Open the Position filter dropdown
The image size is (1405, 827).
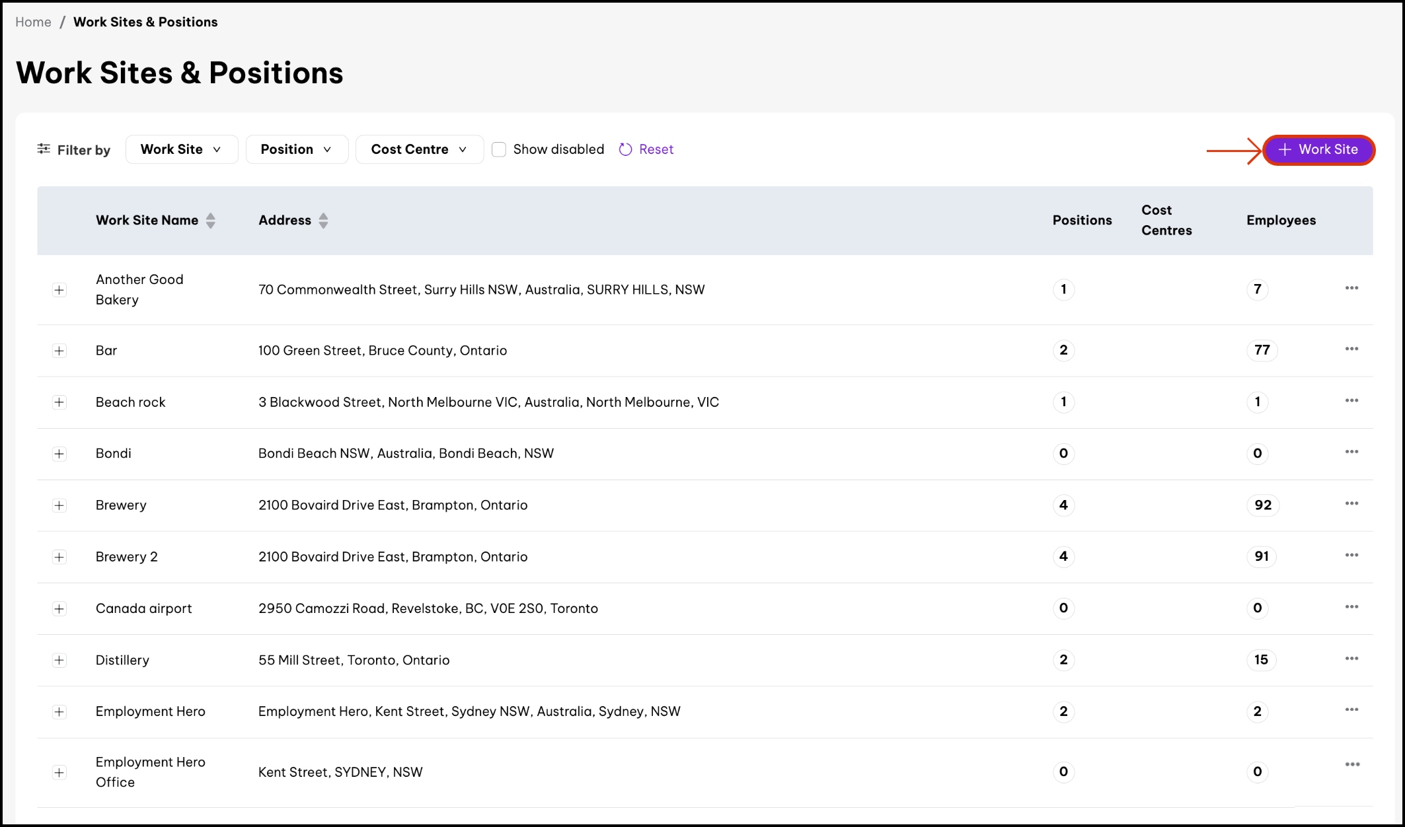click(296, 150)
